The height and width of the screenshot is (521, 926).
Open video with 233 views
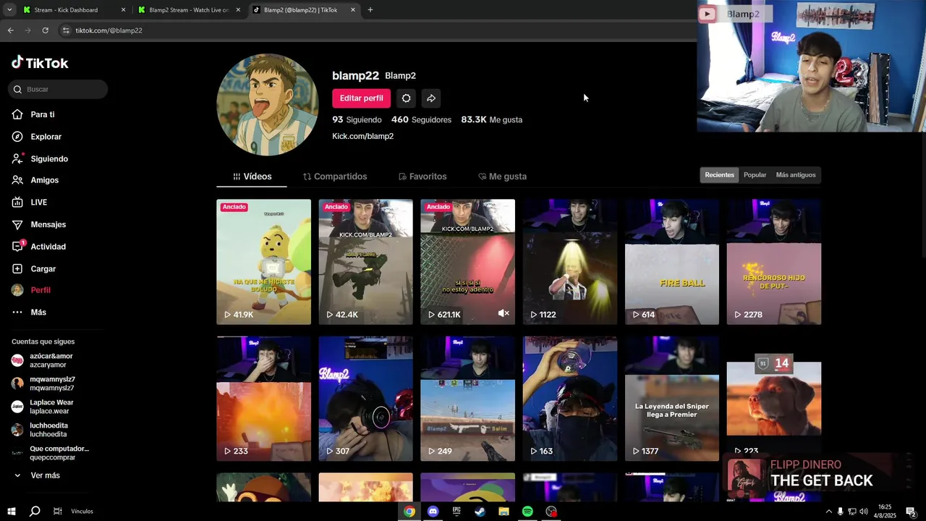pos(263,399)
